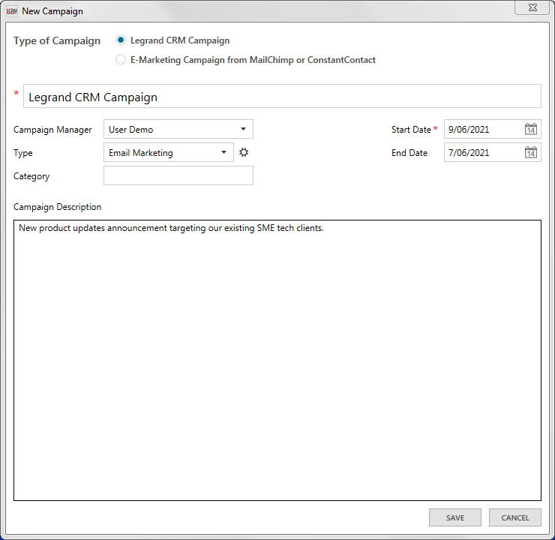555x540 pixels.
Task: Click into the campaign name text field
Action: pos(282,97)
